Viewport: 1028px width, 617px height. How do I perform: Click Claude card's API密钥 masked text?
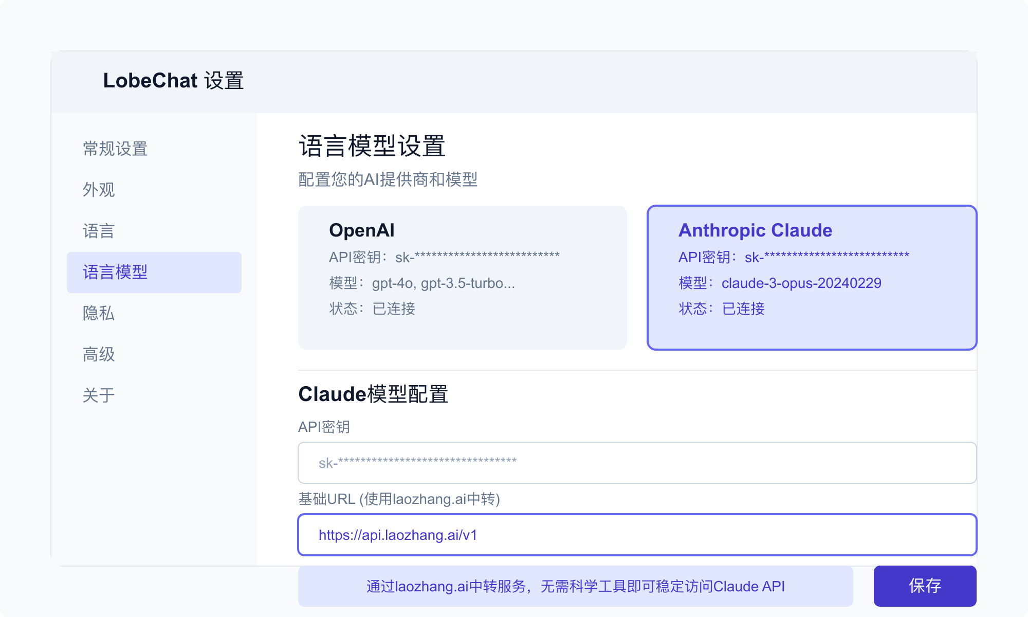794,257
